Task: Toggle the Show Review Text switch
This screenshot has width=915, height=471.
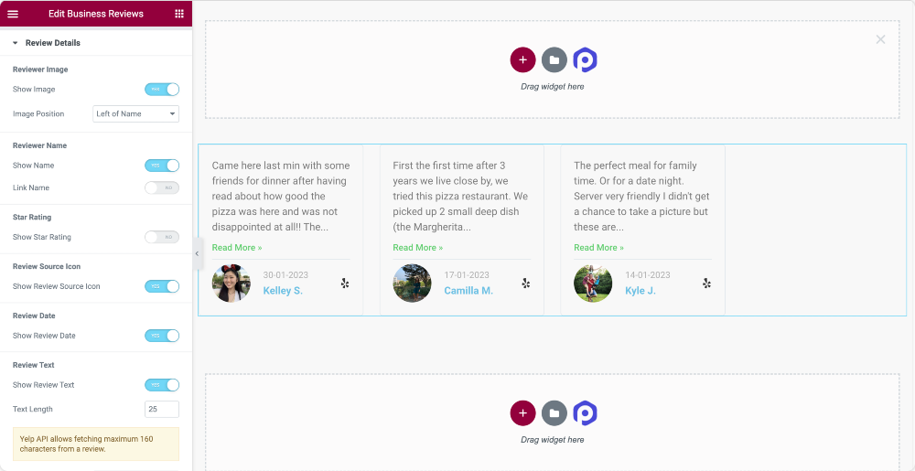Action: [162, 385]
